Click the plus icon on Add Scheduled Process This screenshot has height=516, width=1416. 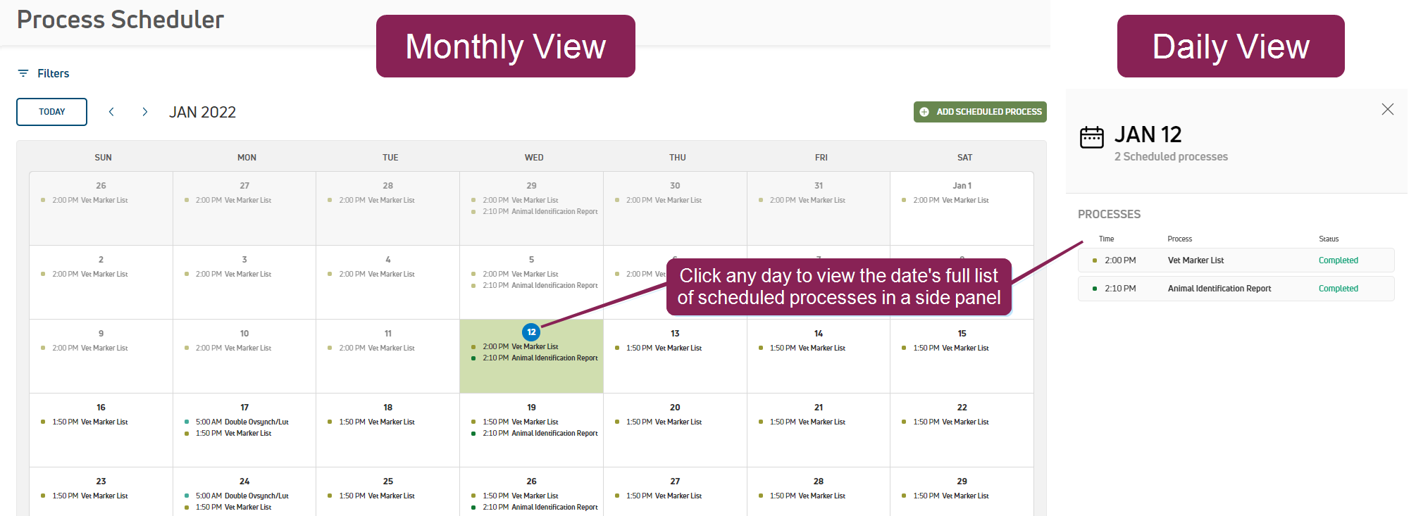pos(924,112)
